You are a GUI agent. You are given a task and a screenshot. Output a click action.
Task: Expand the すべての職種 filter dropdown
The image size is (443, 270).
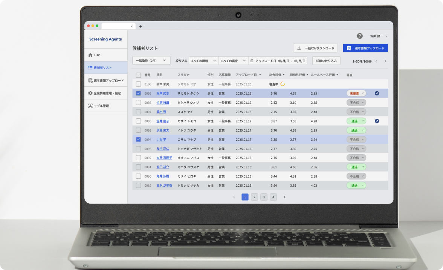(203, 60)
